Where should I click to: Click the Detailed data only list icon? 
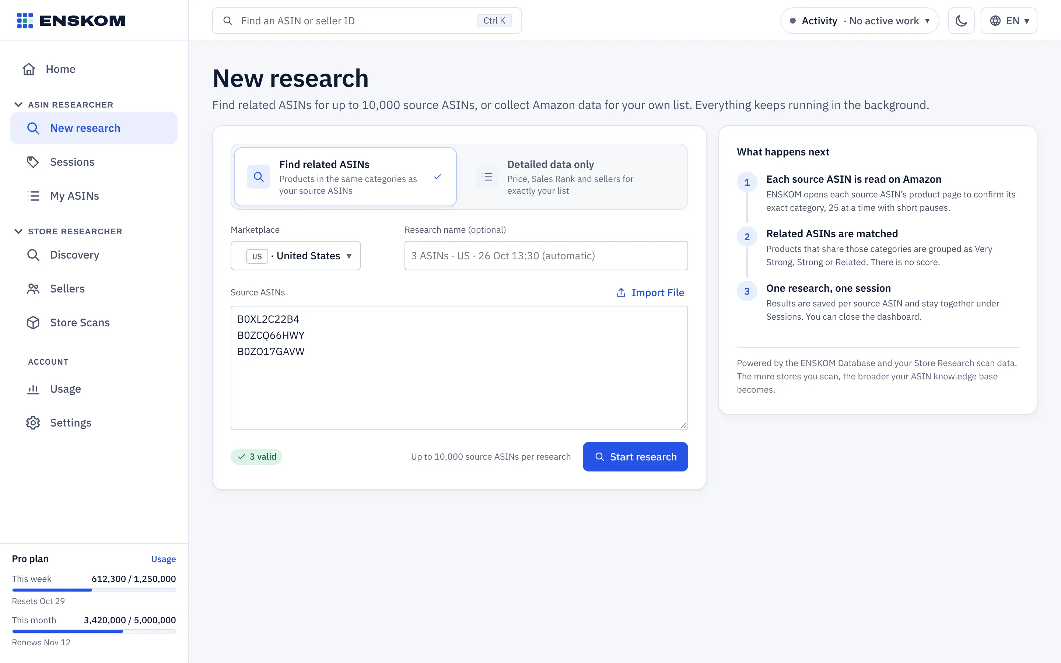(x=487, y=177)
